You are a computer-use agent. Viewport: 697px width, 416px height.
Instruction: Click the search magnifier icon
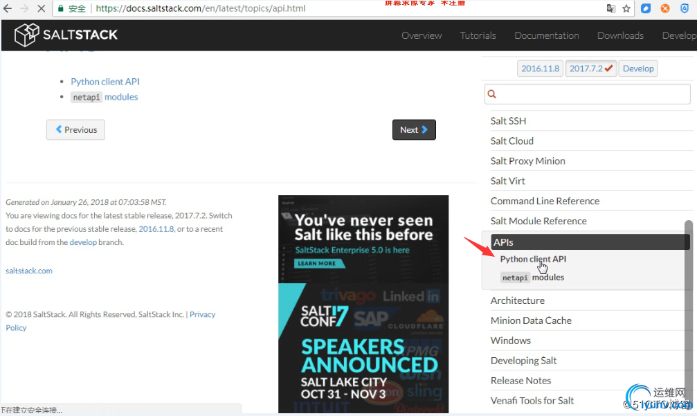[x=491, y=93]
